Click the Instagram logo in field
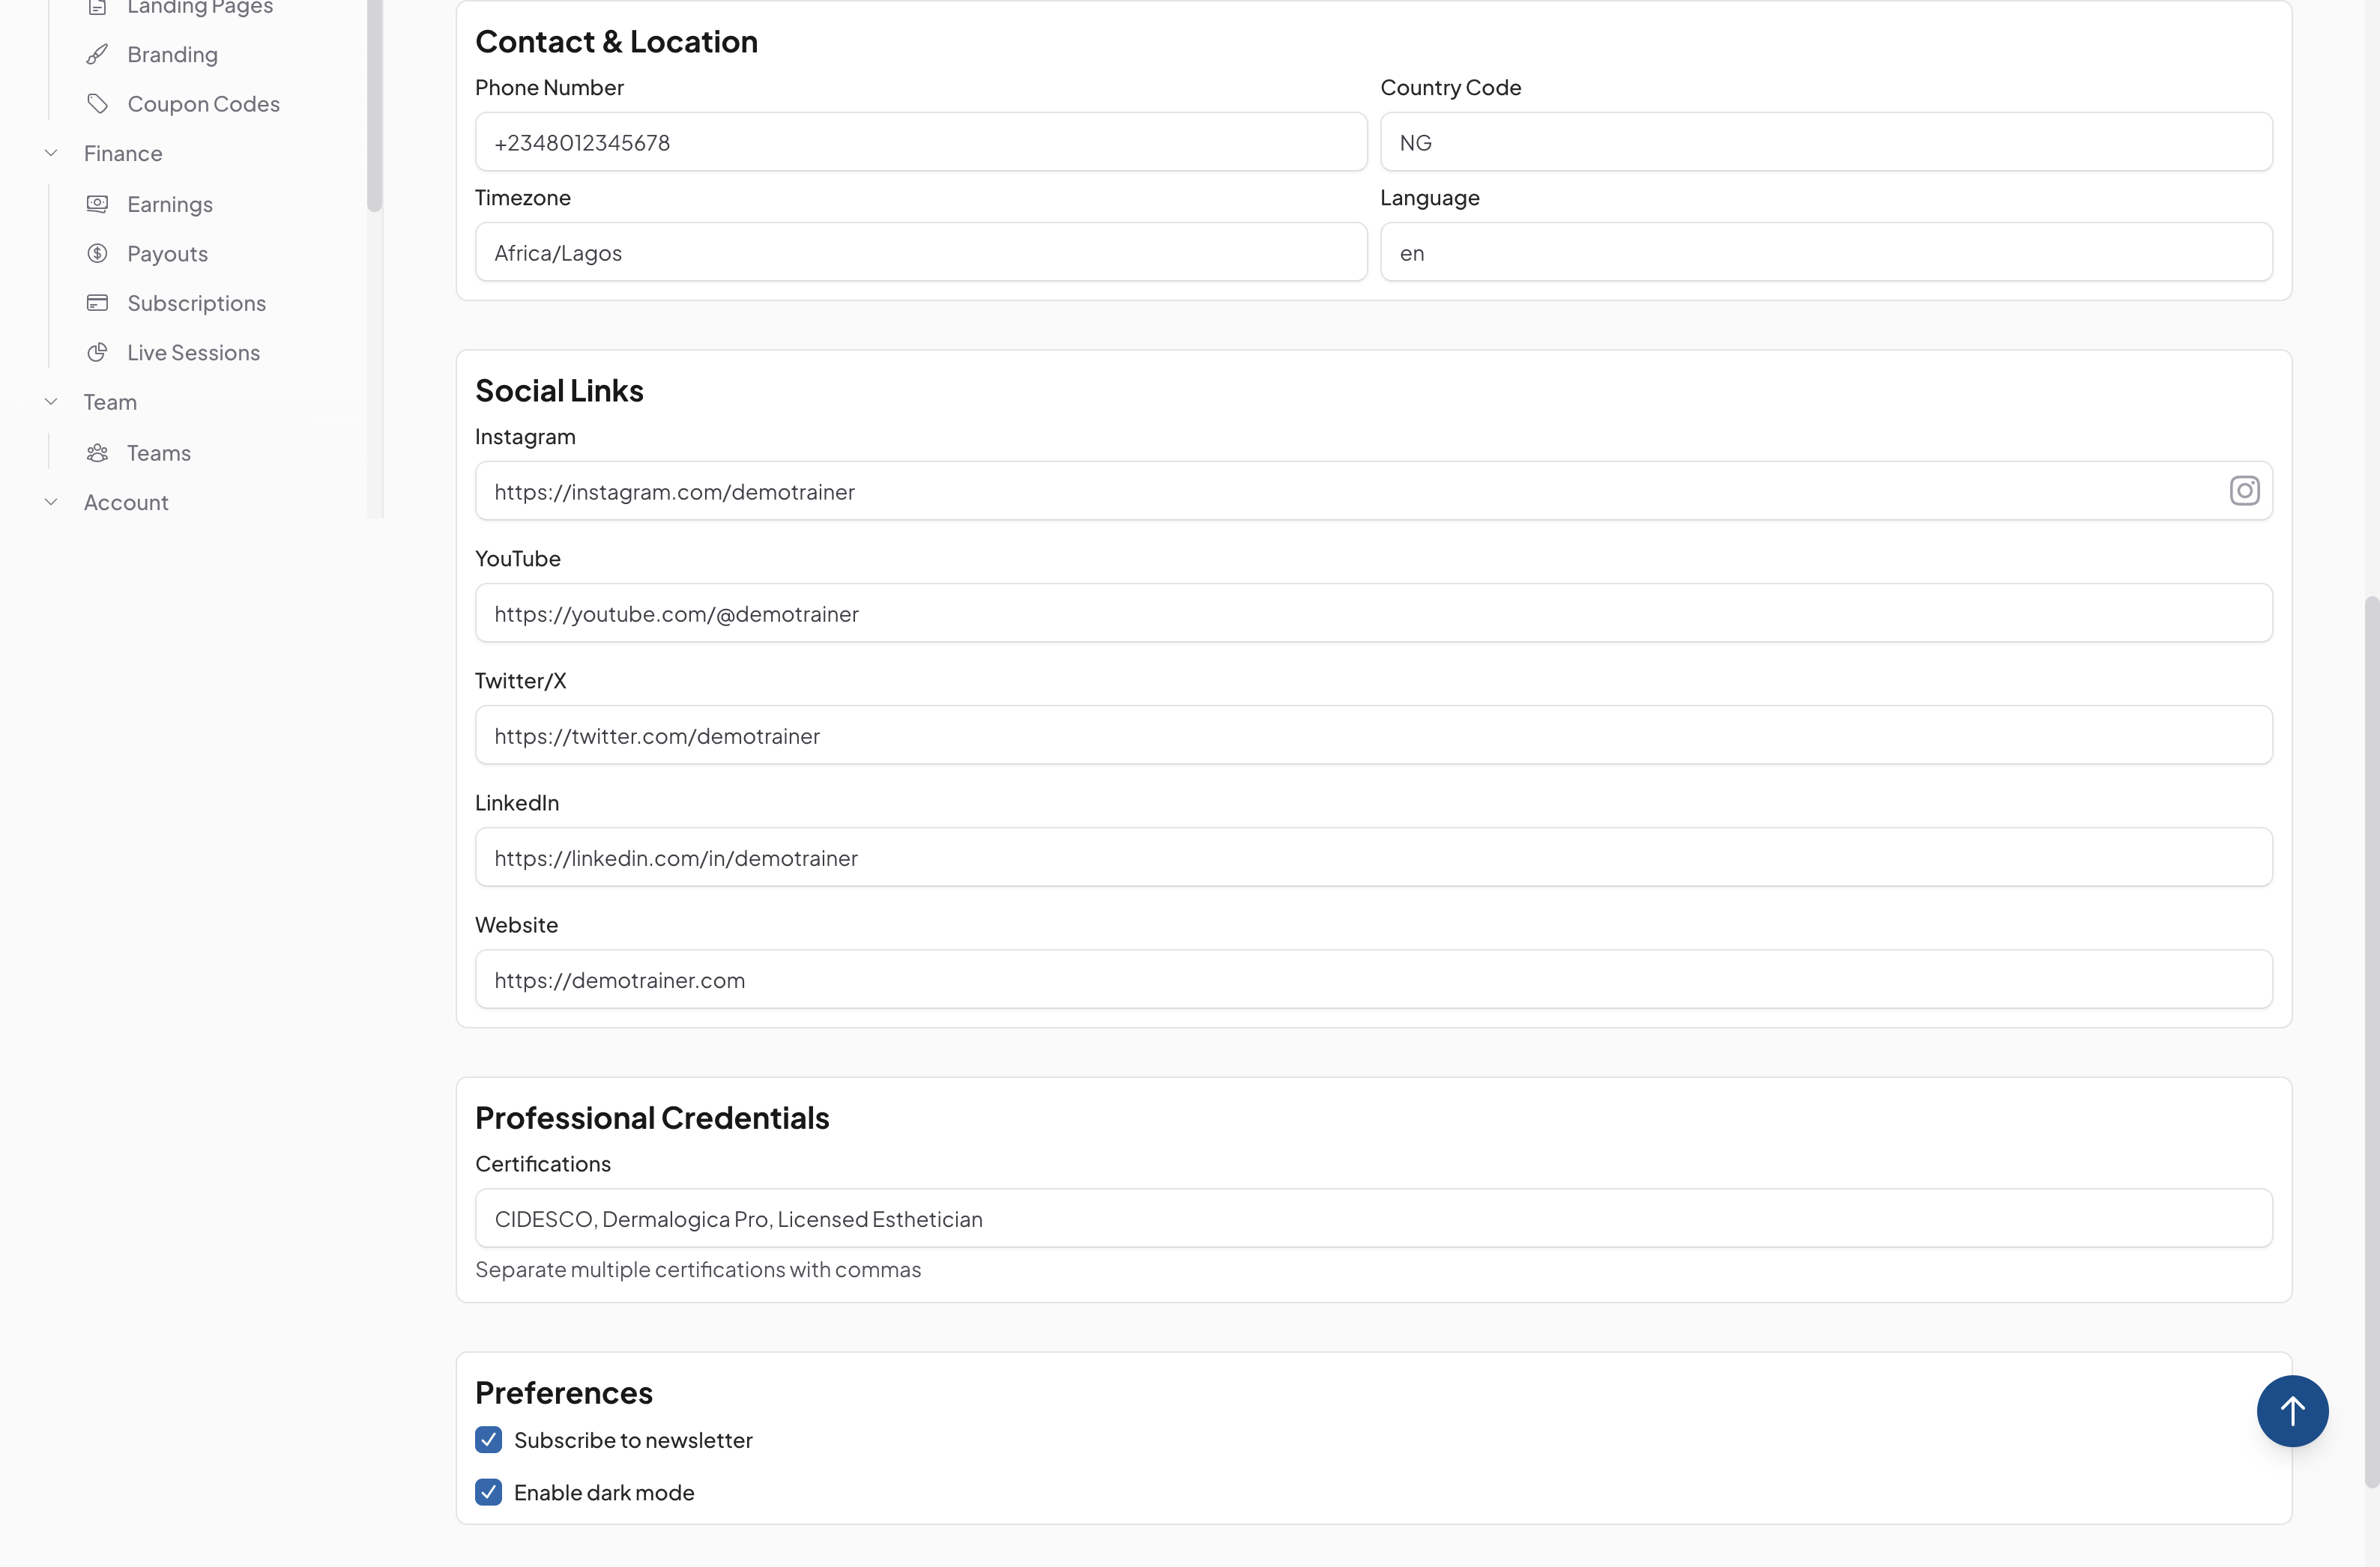The height and width of the screenshot is (1567, 2380). (2244, 491)
